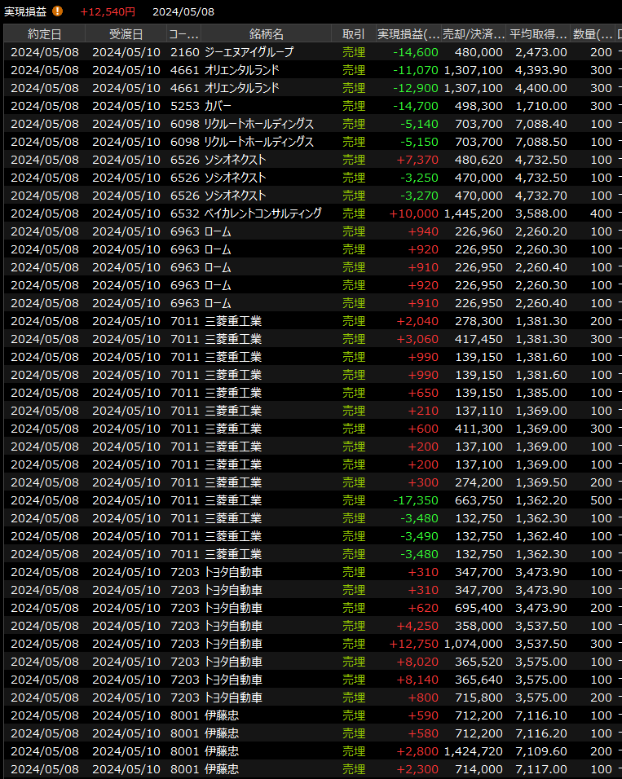Sort by the 約定日 column header
Image resolution: width=622 pixels, height=779 pixels.
point(44,33)
